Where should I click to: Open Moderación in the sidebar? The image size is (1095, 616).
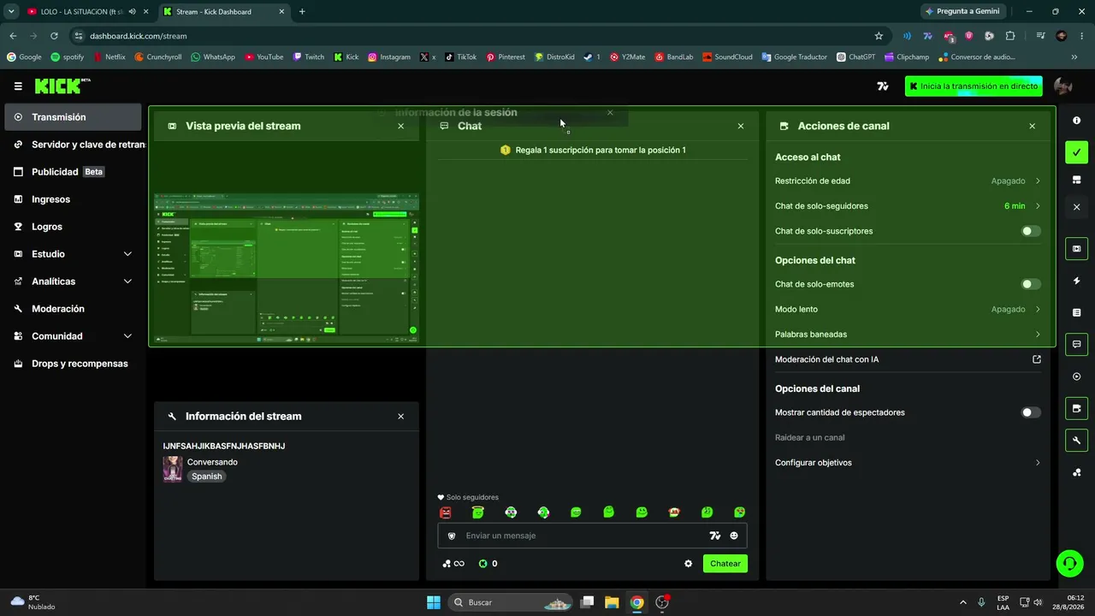point(73,309)
